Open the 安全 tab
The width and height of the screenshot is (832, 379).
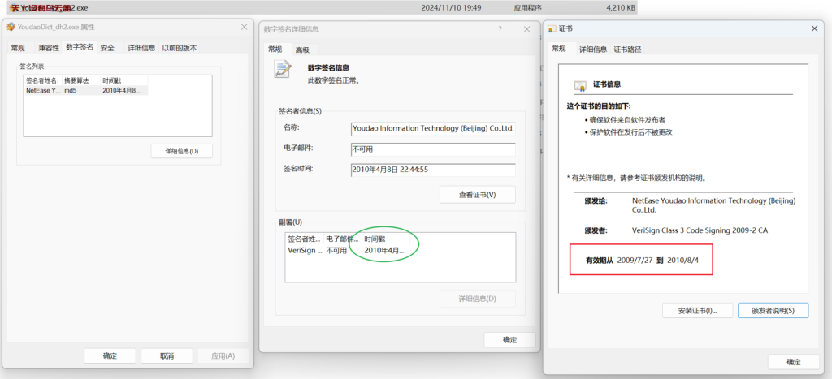click(107, 48)
